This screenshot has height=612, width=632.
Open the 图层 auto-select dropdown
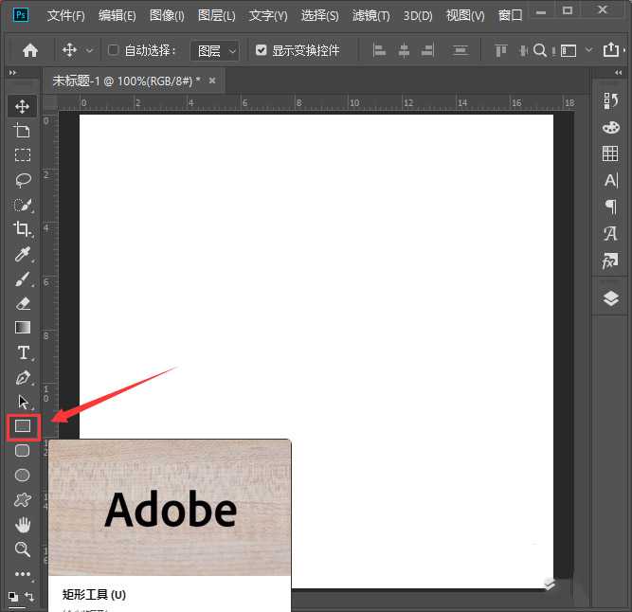tap(215, 50)
